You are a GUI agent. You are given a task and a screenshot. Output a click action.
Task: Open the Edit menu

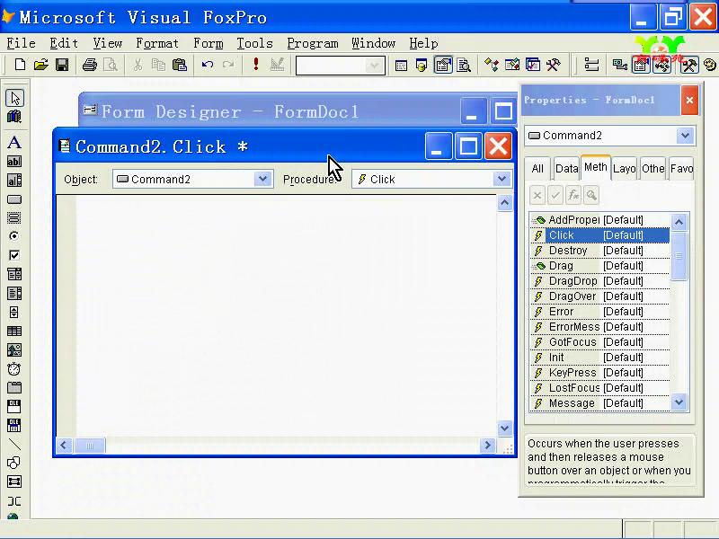click(x=64, y=43)
